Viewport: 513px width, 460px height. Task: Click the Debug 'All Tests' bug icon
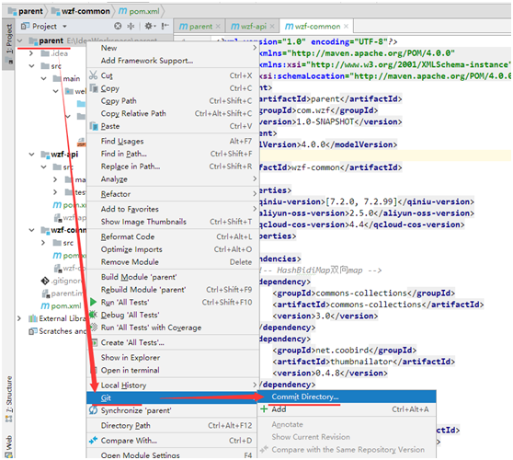[93, 315]
